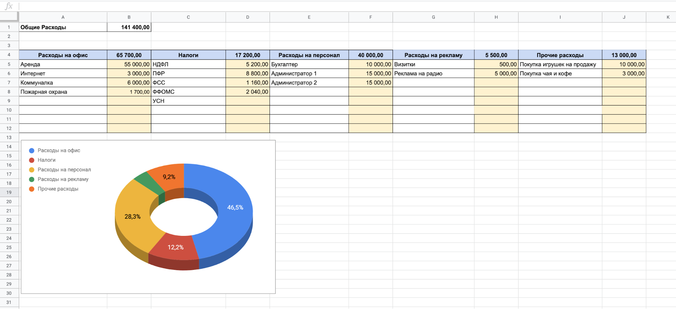
Task: Click advertising total 5 500,00
Action: [496, 55]
